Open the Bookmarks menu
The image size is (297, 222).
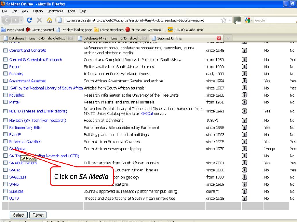[55, 11]
